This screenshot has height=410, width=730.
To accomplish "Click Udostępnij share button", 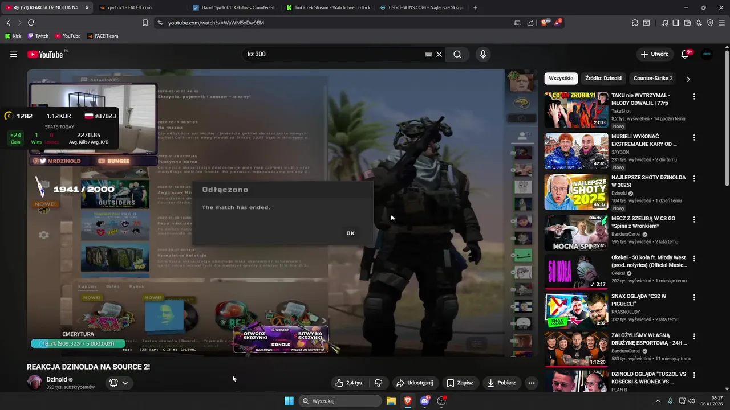I will pyautogui.click(x=415, y=383).
